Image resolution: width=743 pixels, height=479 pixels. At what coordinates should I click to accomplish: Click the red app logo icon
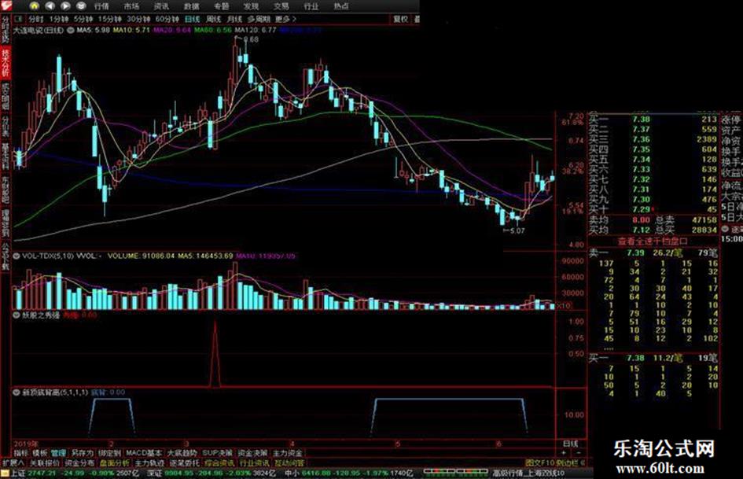(6, 6)
